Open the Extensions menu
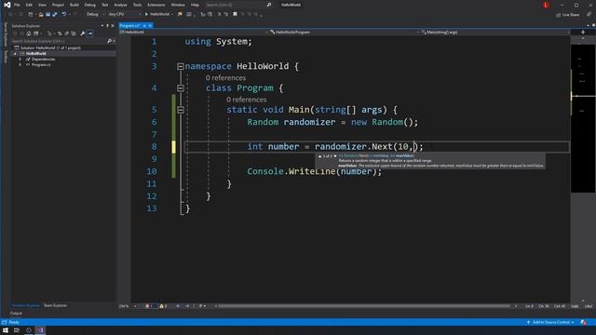 (x=156, y=5)
